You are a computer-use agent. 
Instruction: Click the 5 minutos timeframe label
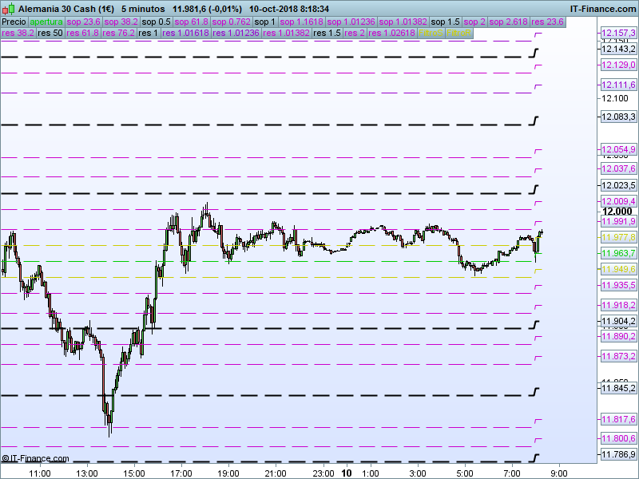(143, 9)
